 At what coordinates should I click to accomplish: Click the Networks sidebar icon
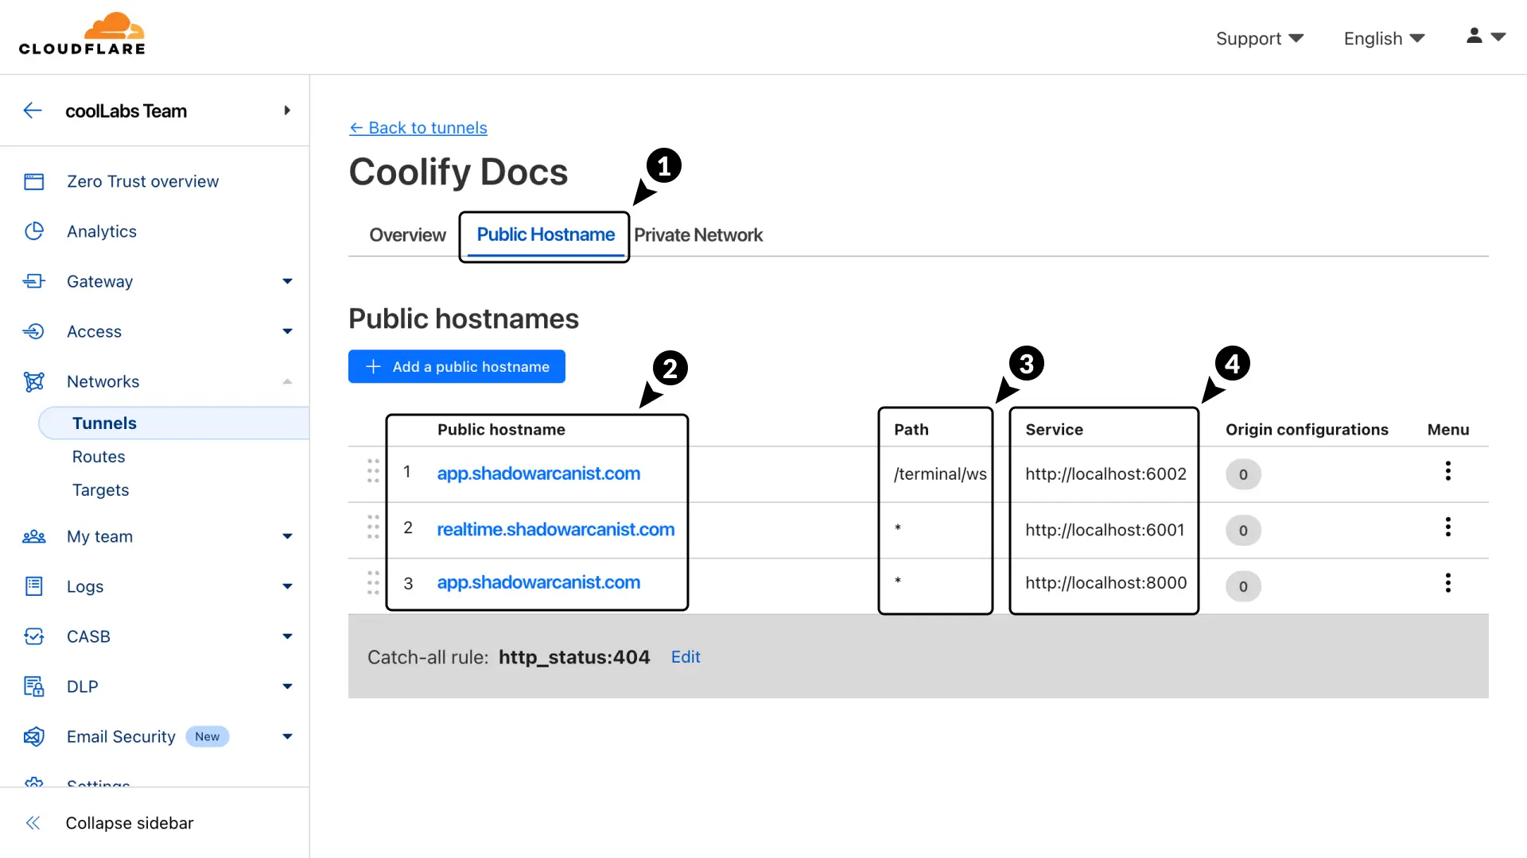pos(34,381)
